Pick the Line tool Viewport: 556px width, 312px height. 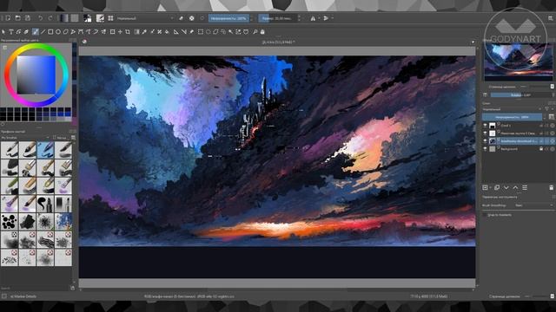tap(43, 32)
